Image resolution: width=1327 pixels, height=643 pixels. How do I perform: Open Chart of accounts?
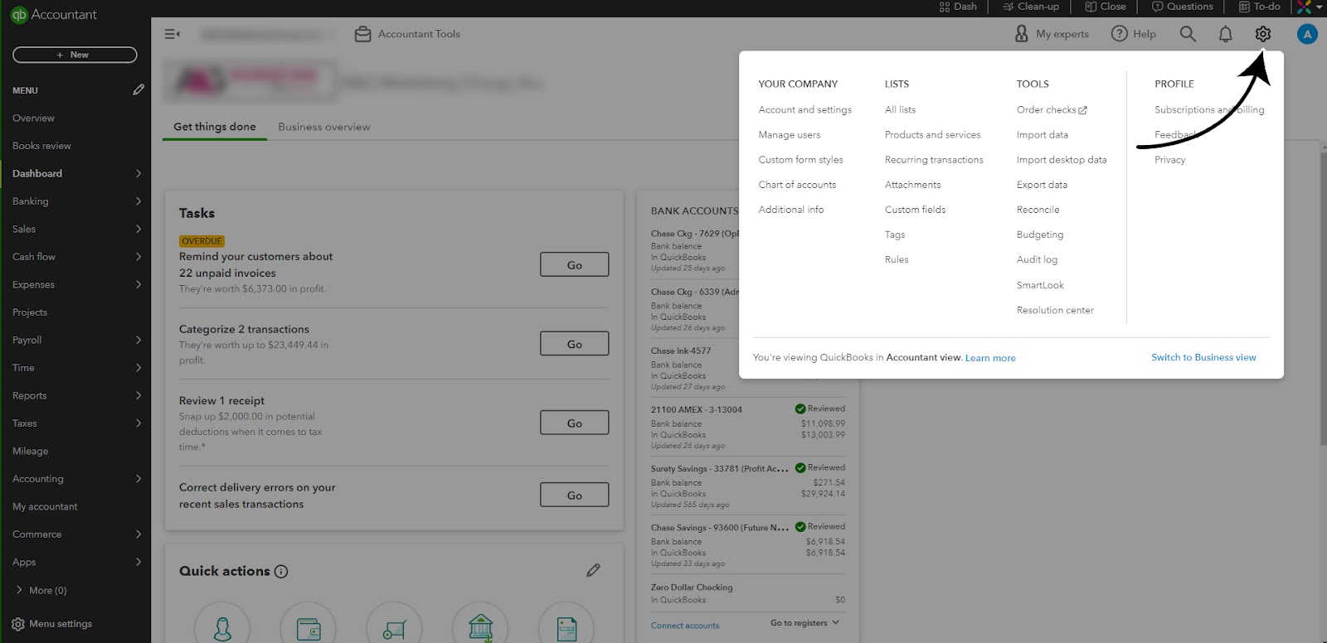click(797, 185)
